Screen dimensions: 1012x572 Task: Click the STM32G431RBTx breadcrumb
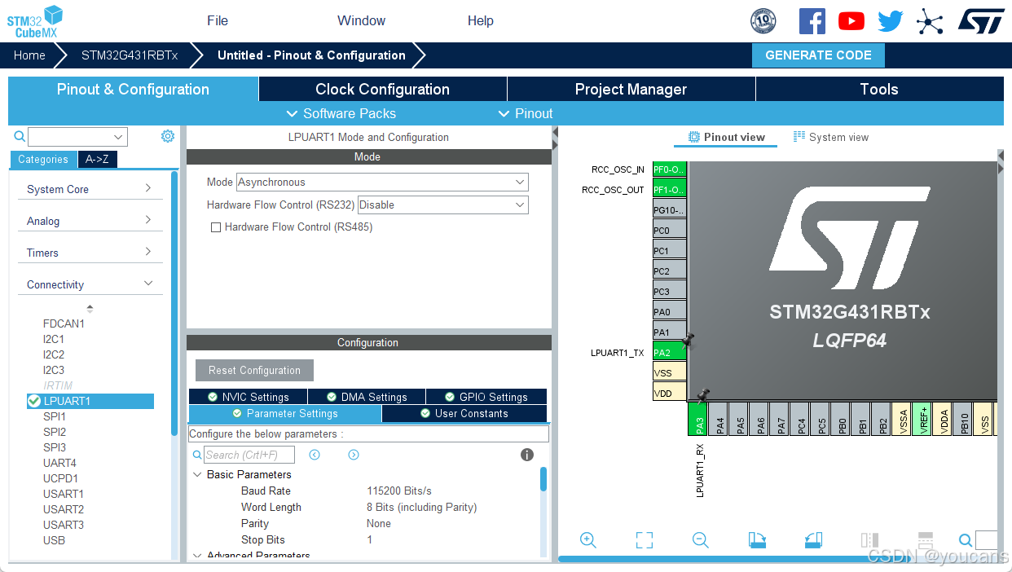click(130, 55)
